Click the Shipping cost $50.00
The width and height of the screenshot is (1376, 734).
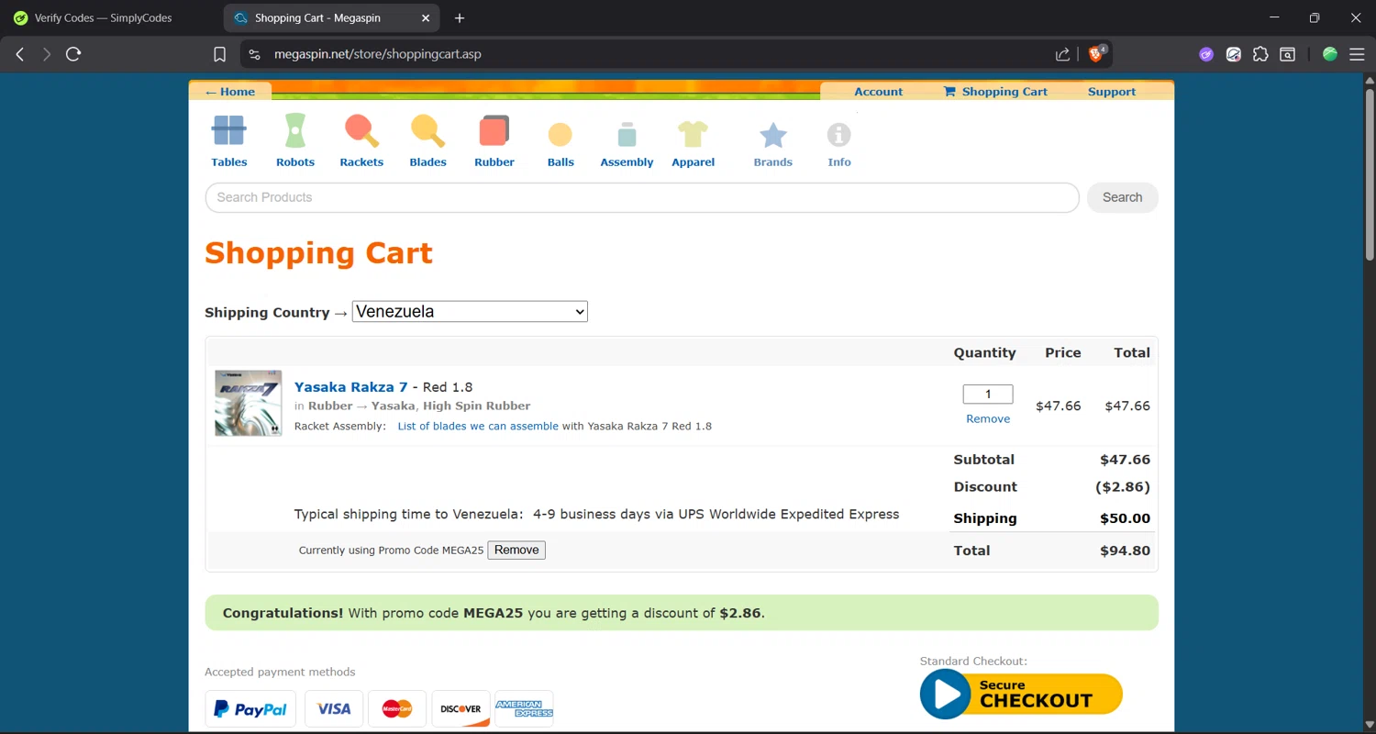click(1125, 518)
